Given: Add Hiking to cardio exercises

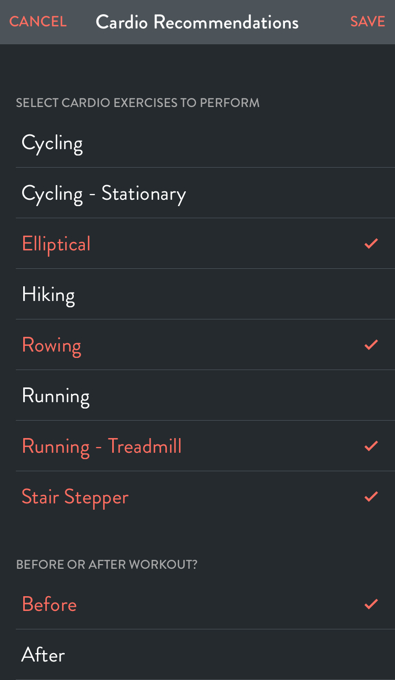Looking at the screenshot, I should 48,295.
